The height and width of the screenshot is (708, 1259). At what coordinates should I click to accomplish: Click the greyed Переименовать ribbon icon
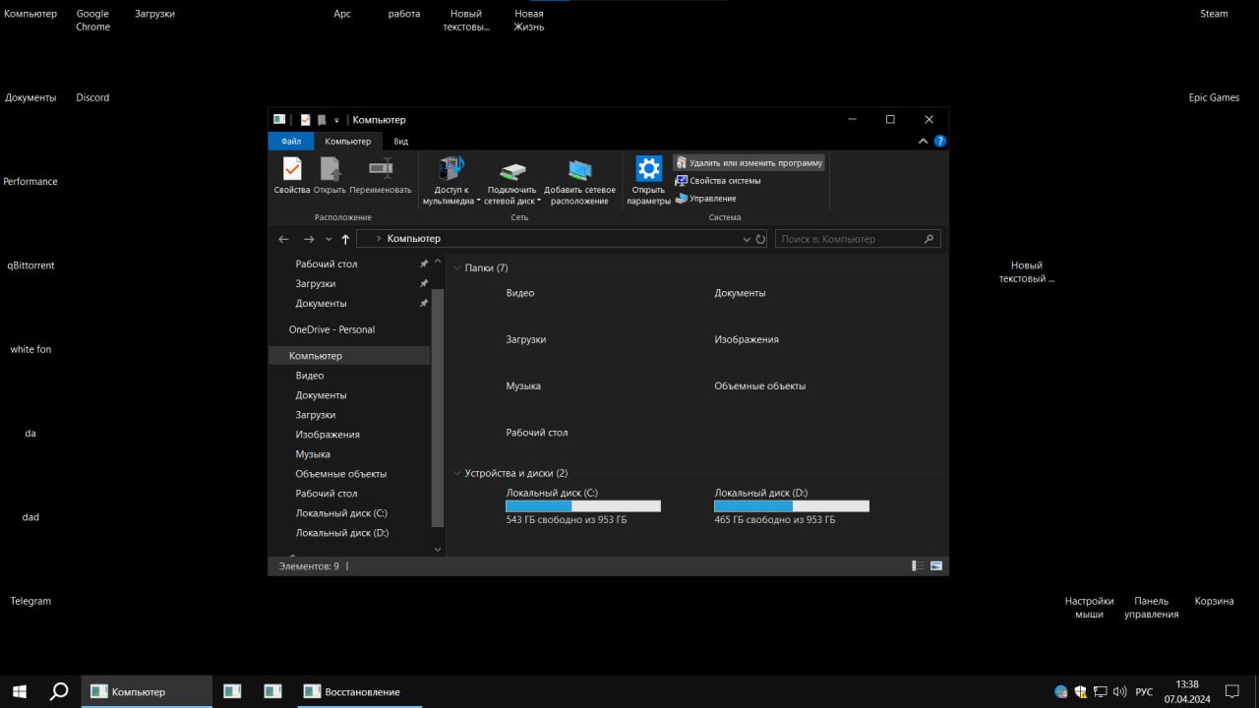(381, 168)
